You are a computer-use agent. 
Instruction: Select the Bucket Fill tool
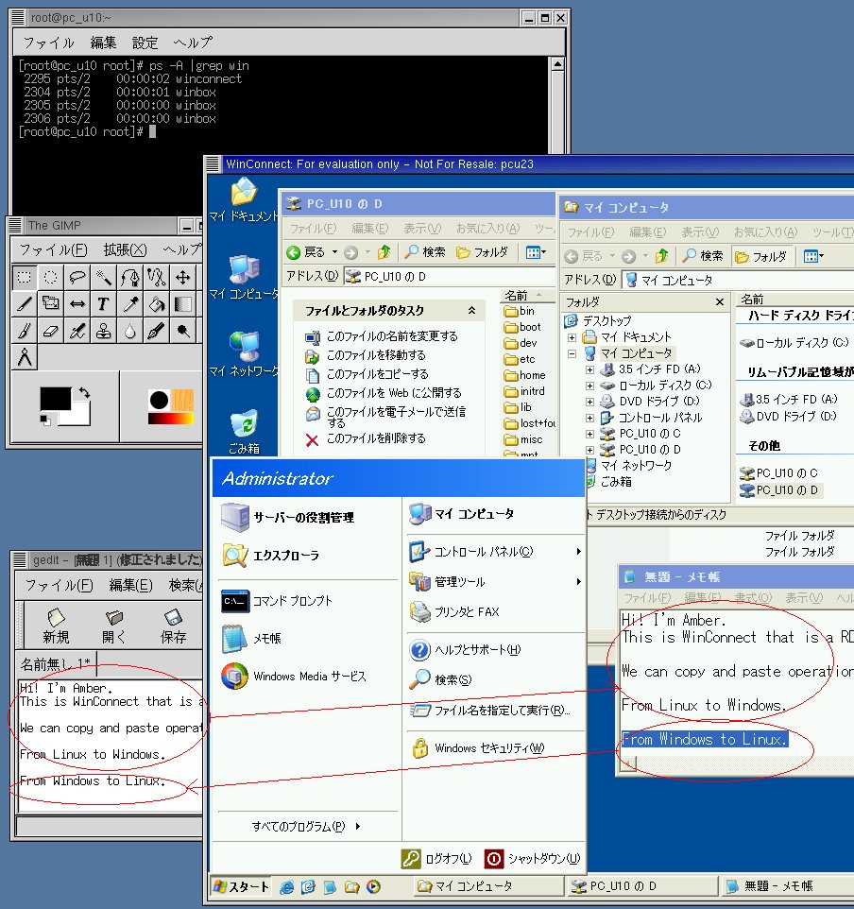157,303
